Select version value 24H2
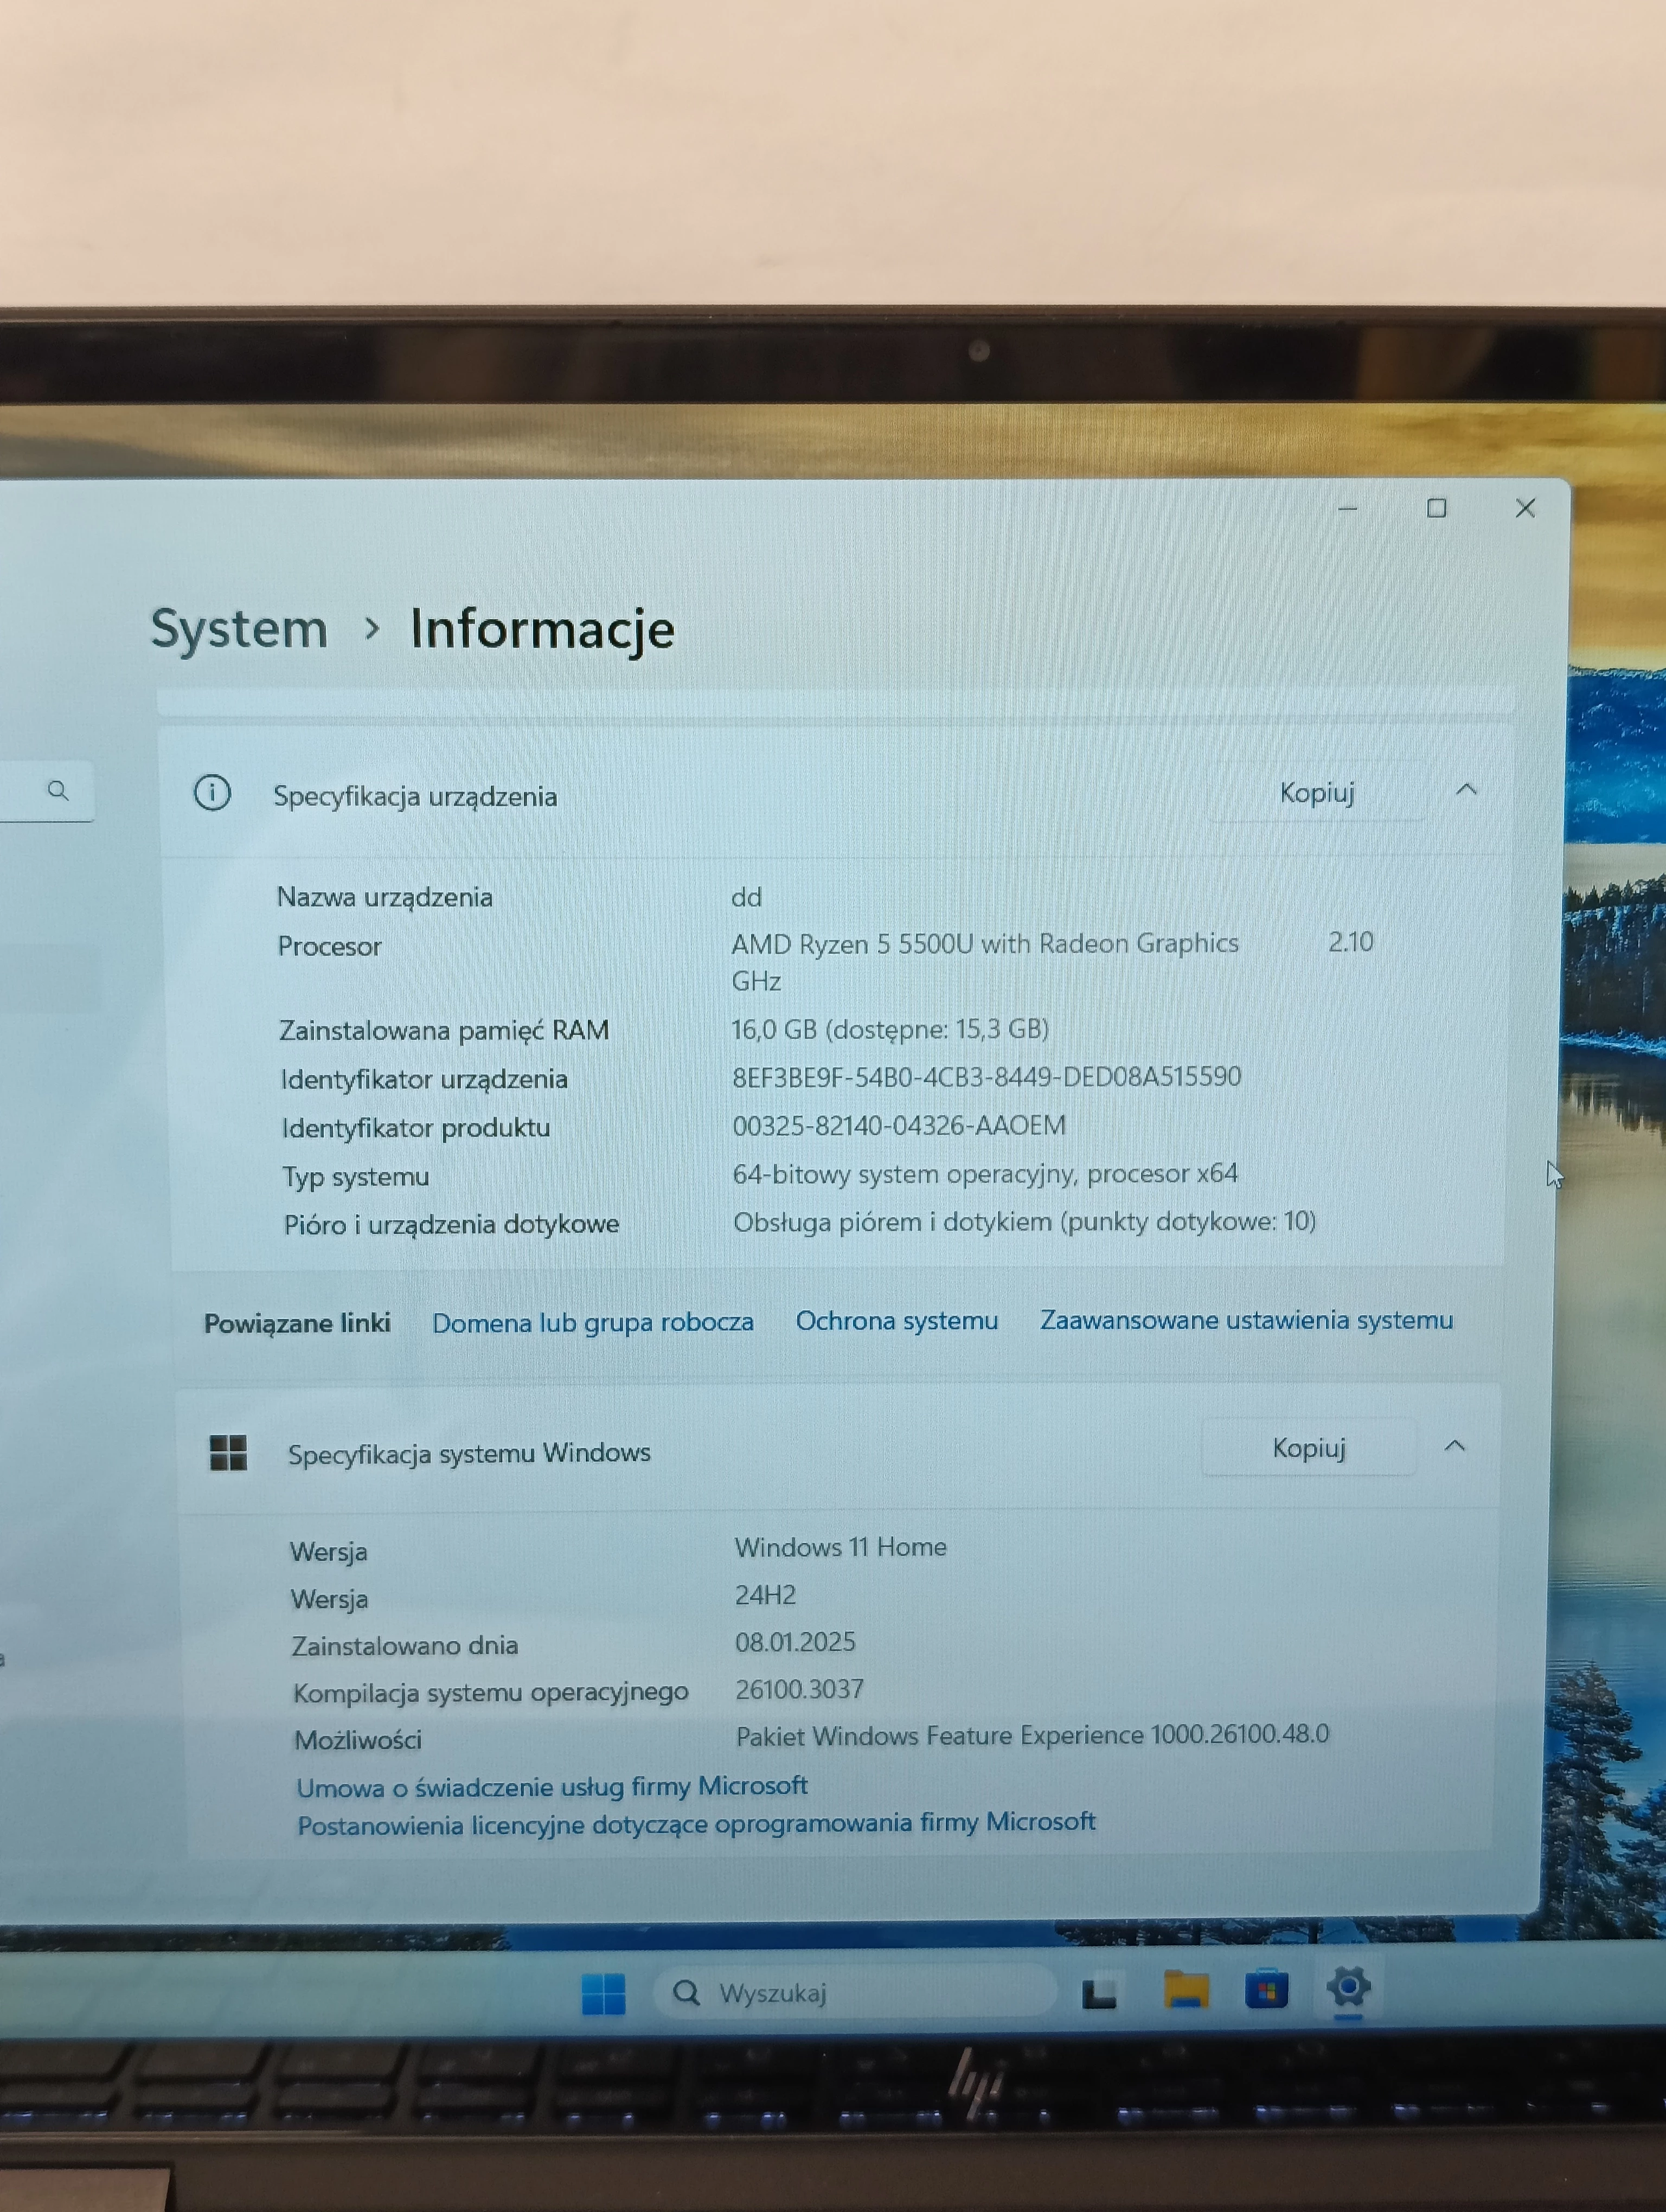 (766, 1595)
